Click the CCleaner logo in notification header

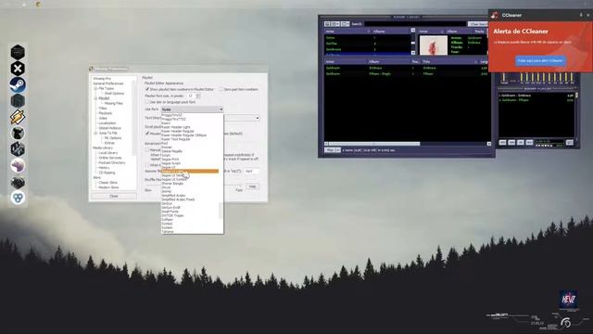coord(495,15)
